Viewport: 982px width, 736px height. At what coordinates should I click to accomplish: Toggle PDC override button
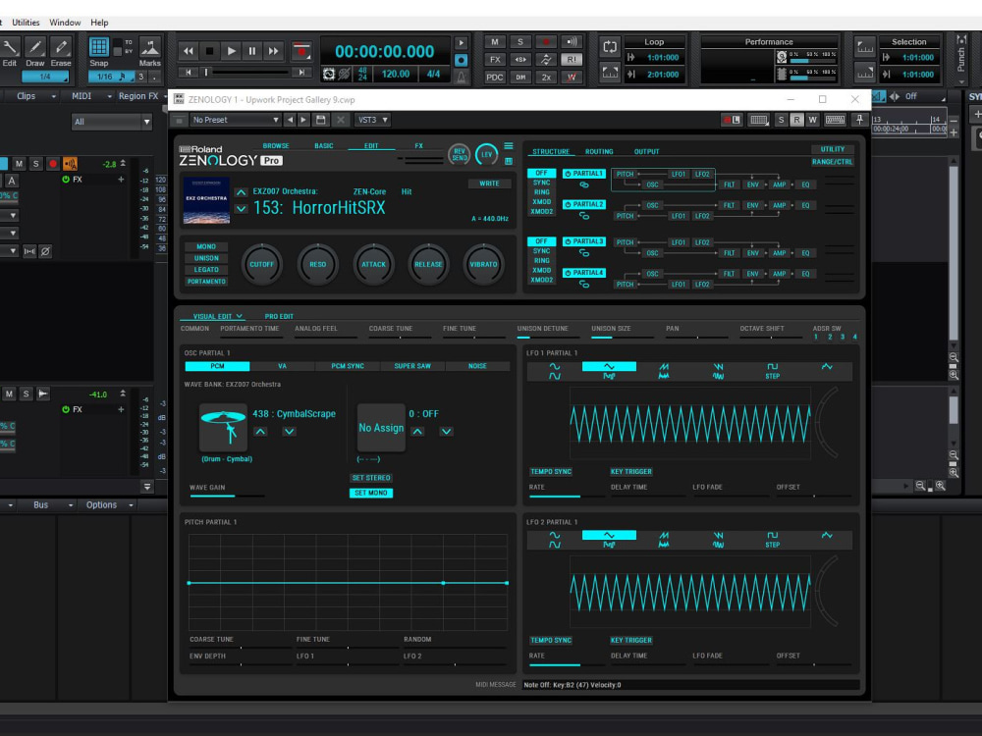tap(495, 77)
